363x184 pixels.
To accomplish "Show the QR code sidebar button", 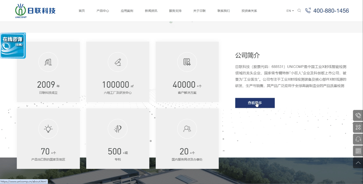I will click(358, 151).
